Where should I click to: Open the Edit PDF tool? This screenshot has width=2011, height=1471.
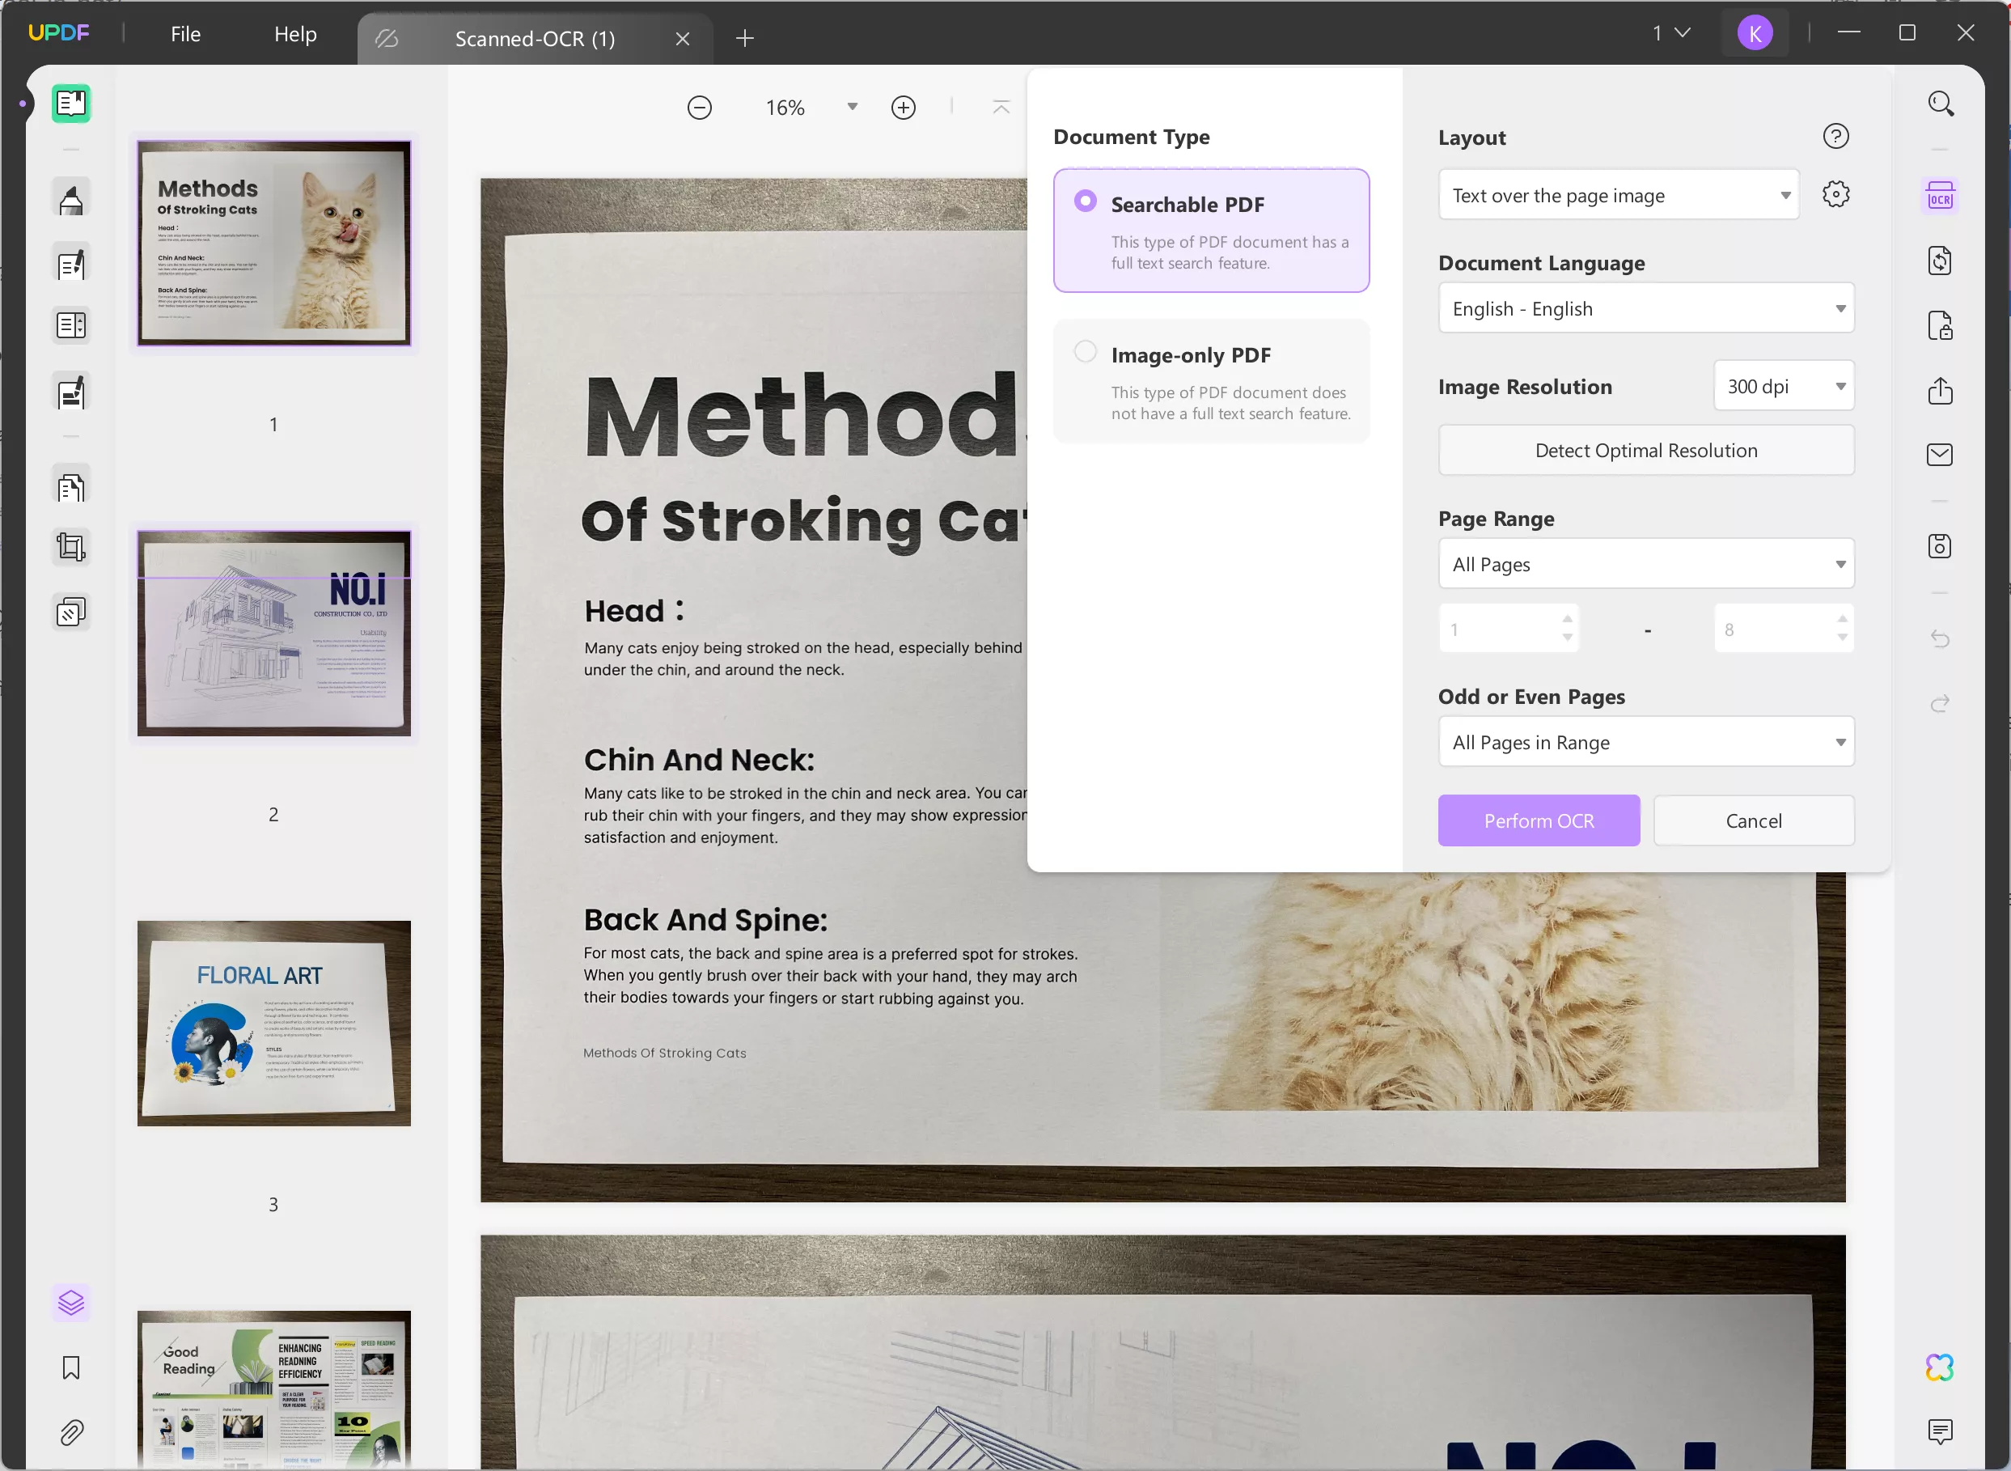71,264
